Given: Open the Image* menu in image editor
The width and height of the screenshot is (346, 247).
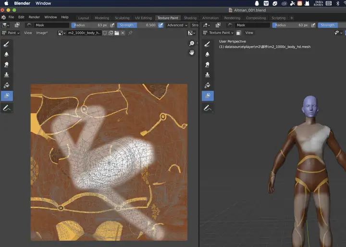Looking at the screenshot, I should coord(43,33).
